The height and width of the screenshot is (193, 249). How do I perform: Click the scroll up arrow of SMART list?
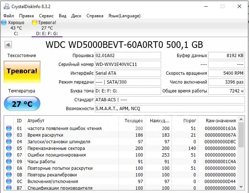pyautogui.click(x=241, y=119)
